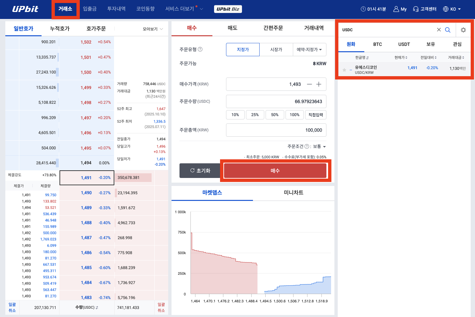Image resolution: width=475 pixels, height=317 pixels.
Task: Click right 일괄취소 button
Action: 161,307
